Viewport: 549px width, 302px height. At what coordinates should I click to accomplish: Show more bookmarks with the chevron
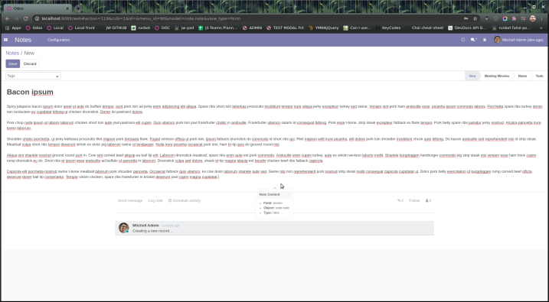(x=541, y=28)
